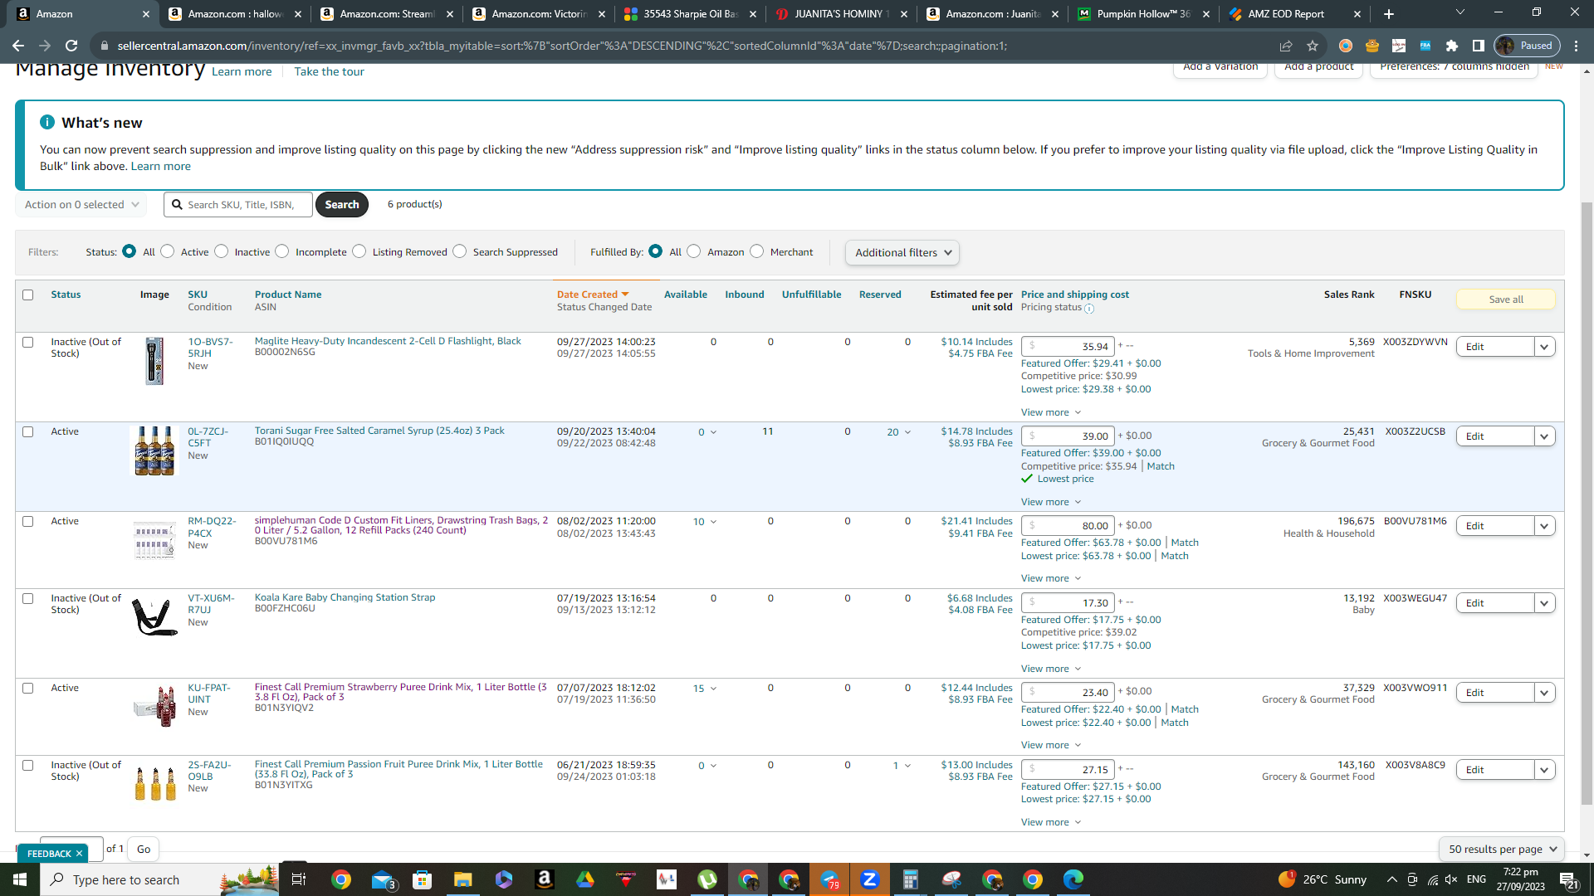This screenshot has height=896, width=1594.
Task: Open the Chrome three-dot menu
Action: (1577, 46)
